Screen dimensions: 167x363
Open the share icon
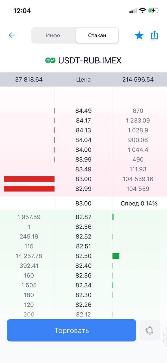(x=155, y=35)
